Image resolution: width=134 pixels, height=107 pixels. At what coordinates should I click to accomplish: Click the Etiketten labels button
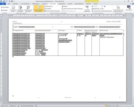[4, 10]
